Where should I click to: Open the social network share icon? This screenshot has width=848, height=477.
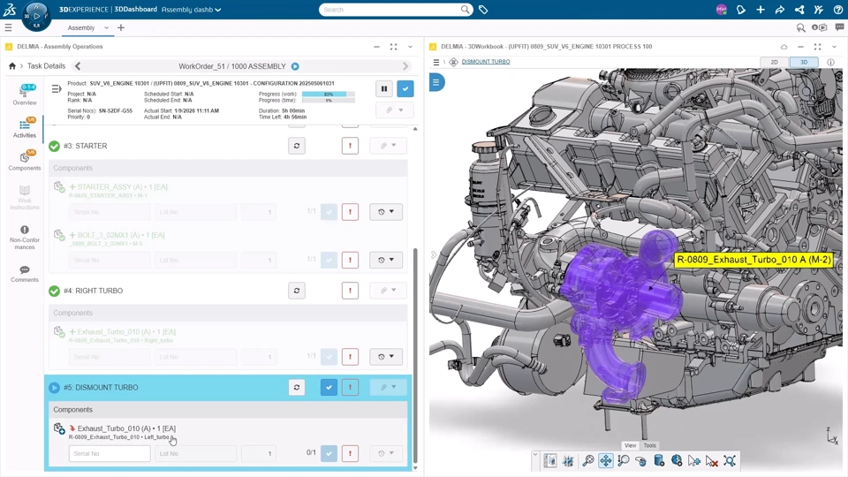point(799,10)
